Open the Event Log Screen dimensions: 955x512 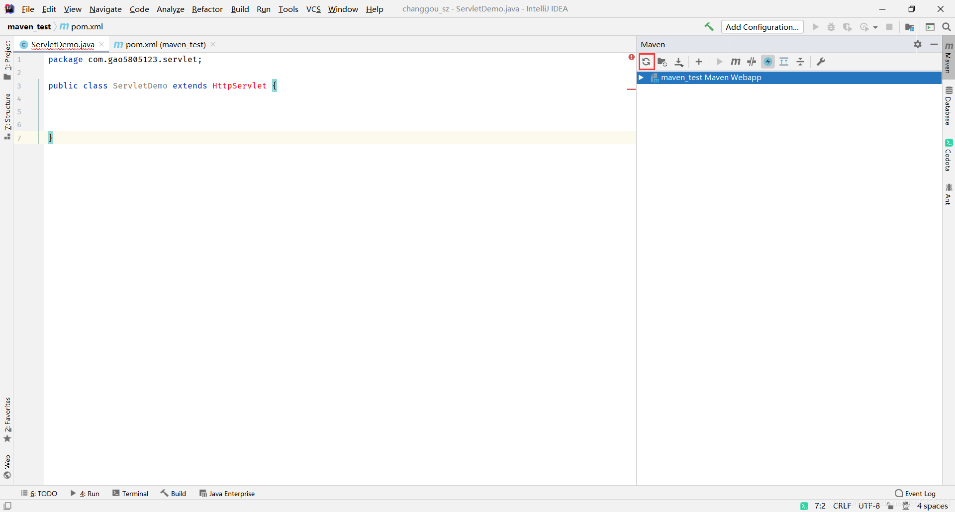915,493
